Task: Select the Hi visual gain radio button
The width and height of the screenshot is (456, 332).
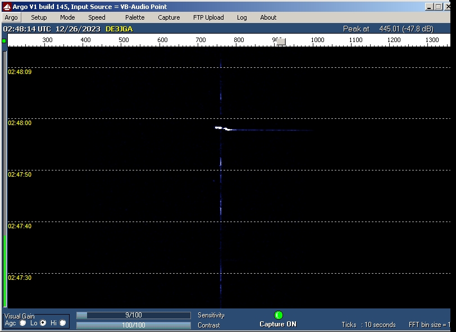Action: point(62,322)
